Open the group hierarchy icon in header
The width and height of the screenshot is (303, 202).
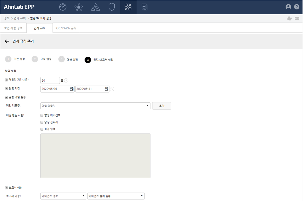[x=95, y=7]
